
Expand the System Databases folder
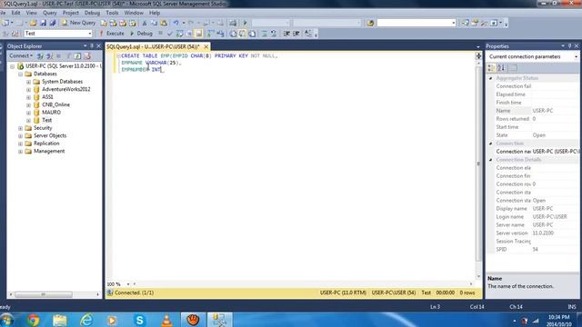[28, 82]
